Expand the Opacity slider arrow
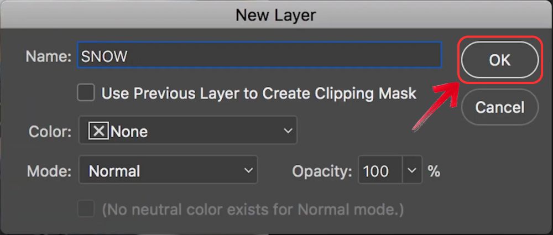This screenshot has width=553, height=235. pos(412,171)
